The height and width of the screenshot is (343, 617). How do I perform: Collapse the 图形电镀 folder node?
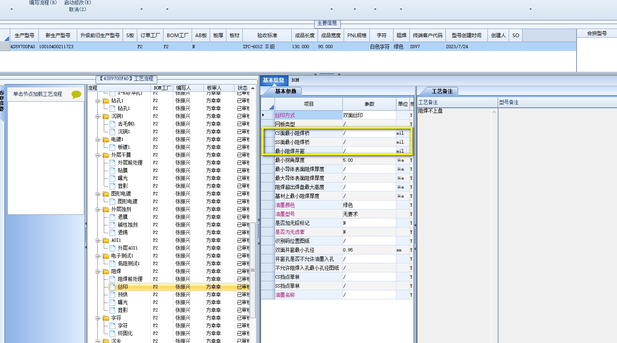pos(98,194)
